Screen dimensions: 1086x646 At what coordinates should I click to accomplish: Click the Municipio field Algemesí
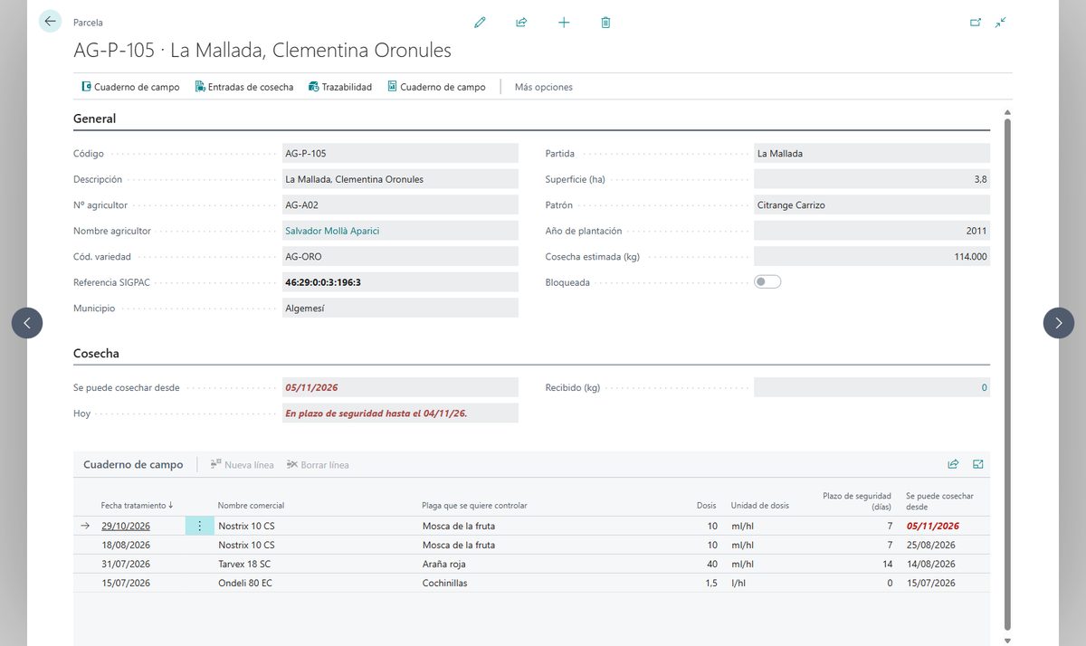[400, 308]
